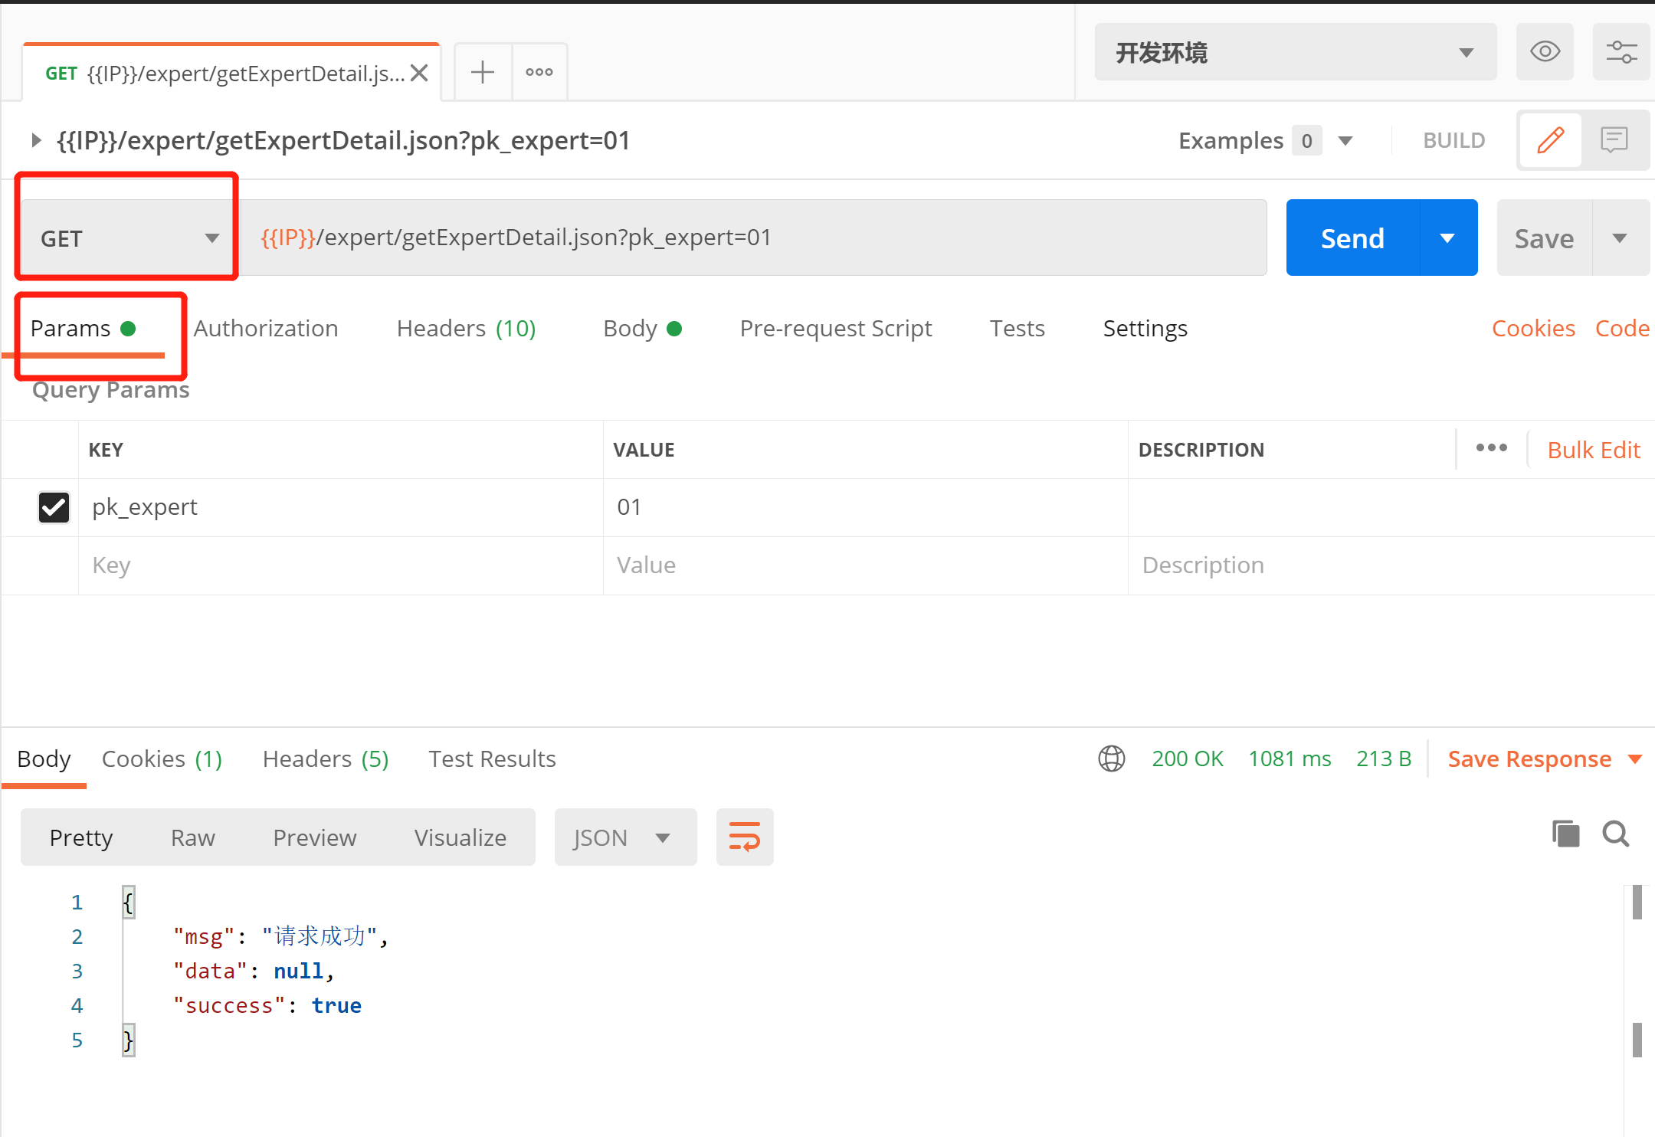Open the JSON format dropdown
This screenshot has height=1137, width=1655.
click(624, 837)
